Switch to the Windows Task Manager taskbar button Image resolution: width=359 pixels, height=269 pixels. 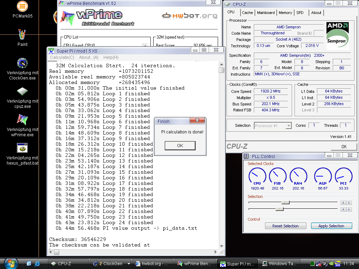click(279, 264)
